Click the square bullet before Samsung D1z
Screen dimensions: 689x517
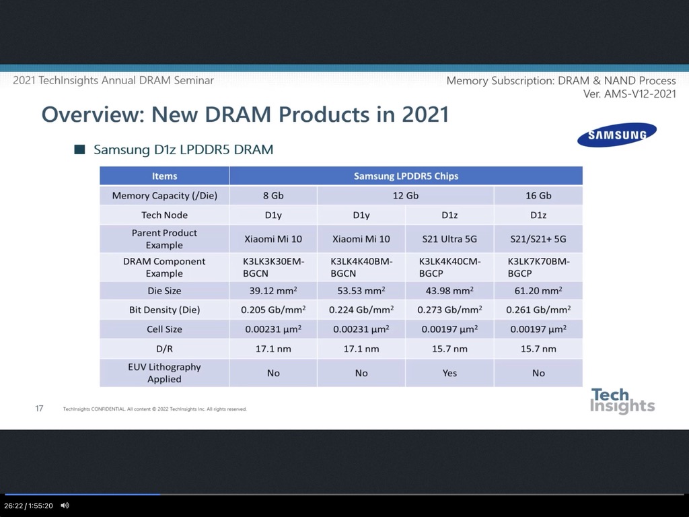coord(80,149)
